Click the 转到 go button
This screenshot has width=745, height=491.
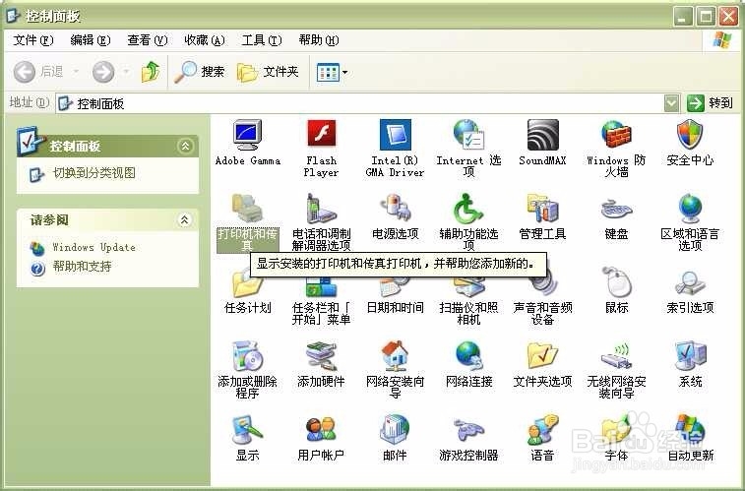pos(710,103)
